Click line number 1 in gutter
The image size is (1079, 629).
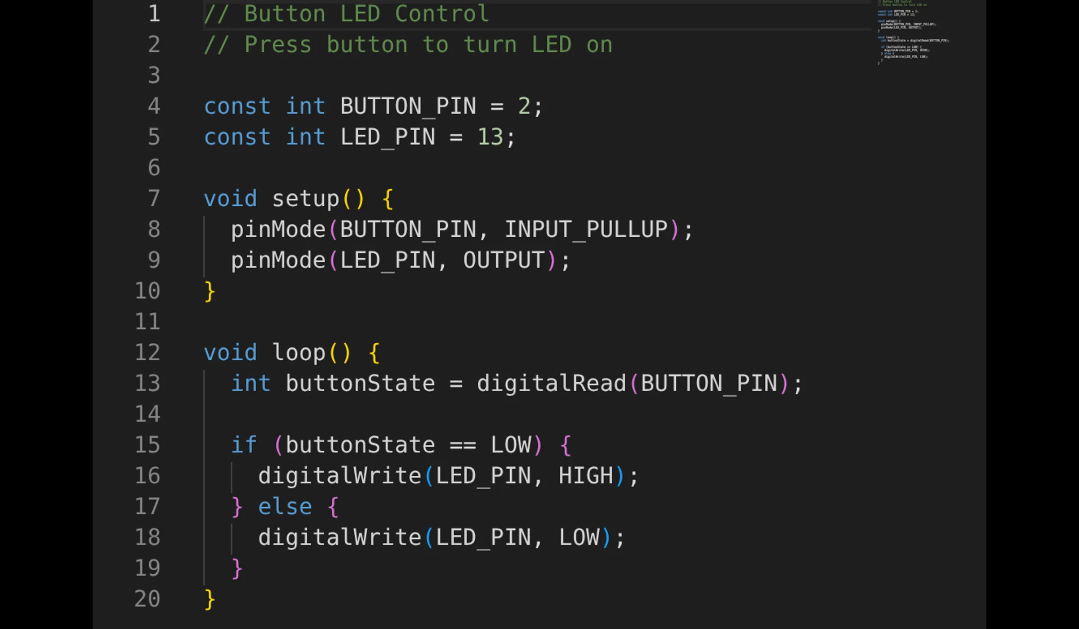point(154,14)
